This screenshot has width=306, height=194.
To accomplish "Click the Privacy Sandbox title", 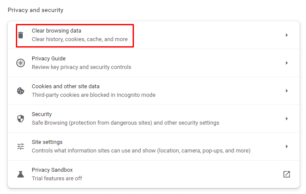I will [52, 170].
